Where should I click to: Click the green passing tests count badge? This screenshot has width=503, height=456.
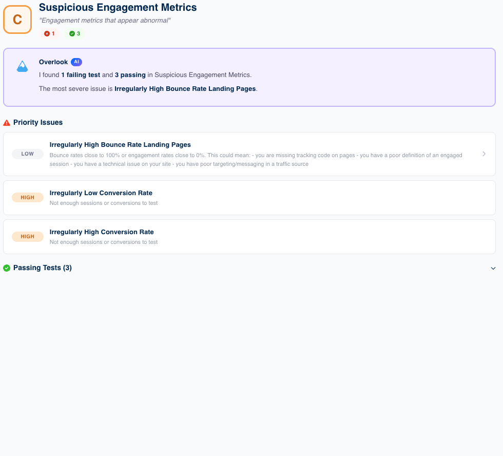(x=75, y=33)
